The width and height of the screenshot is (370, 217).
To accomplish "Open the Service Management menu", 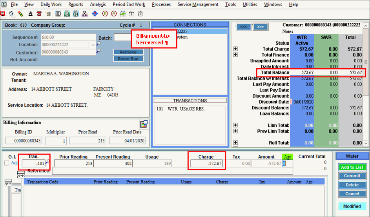I will [198, 4].
